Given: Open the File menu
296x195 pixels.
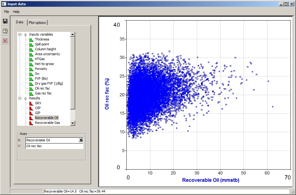Looking at the screenshot, I should [6, 12].
